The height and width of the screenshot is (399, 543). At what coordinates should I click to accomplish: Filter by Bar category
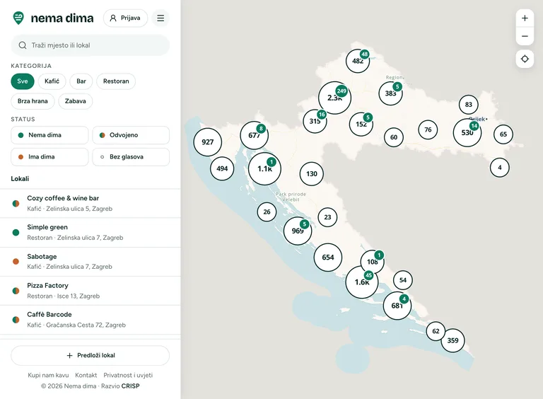click(x=81, y=81)
